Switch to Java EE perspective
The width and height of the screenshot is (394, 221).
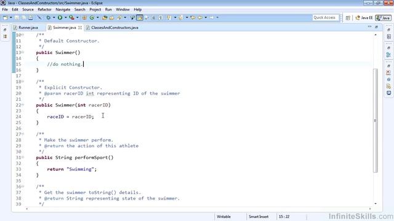[x=364, y=18]
